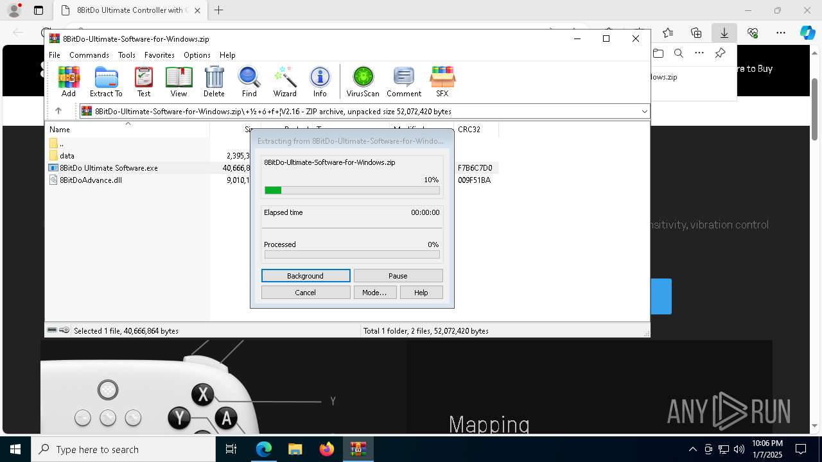Open the Comment toolbar icon
This screenshot has width=822, height=462.
click(x=404, y=81)
